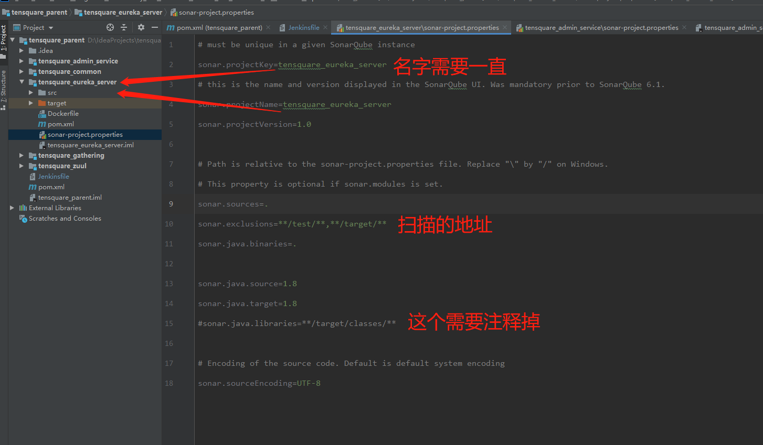The image size is (763, 445).
Task: Click the locate/scroll-from-source target icon
Action: coord(110,27)
